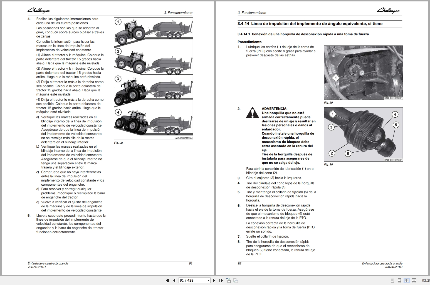Go to the next page
The height and width of the screenshot is (285, 430).
click(x=214, y=281)
